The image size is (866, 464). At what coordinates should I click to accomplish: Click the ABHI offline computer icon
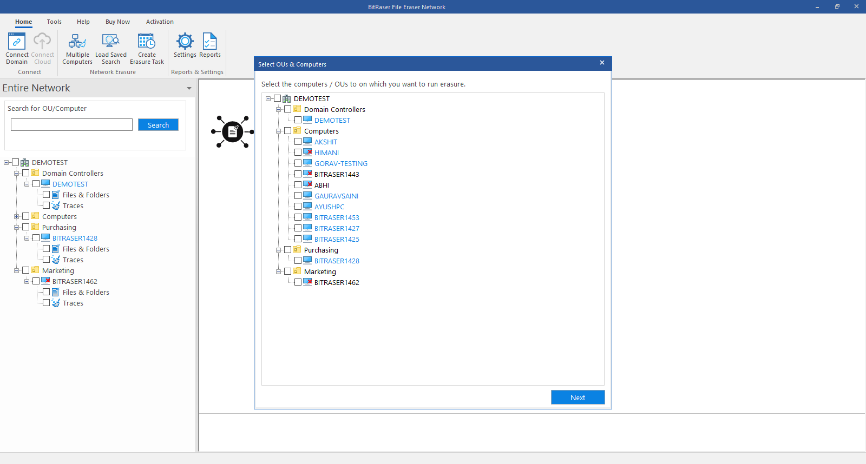(307, 185)
